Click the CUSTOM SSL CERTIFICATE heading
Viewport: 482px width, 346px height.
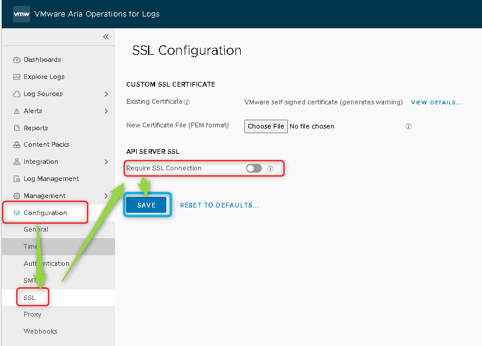[x=170, y=84]
